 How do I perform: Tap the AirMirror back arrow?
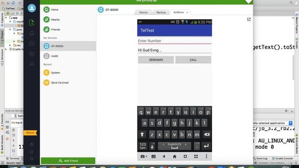click(164, 156)
